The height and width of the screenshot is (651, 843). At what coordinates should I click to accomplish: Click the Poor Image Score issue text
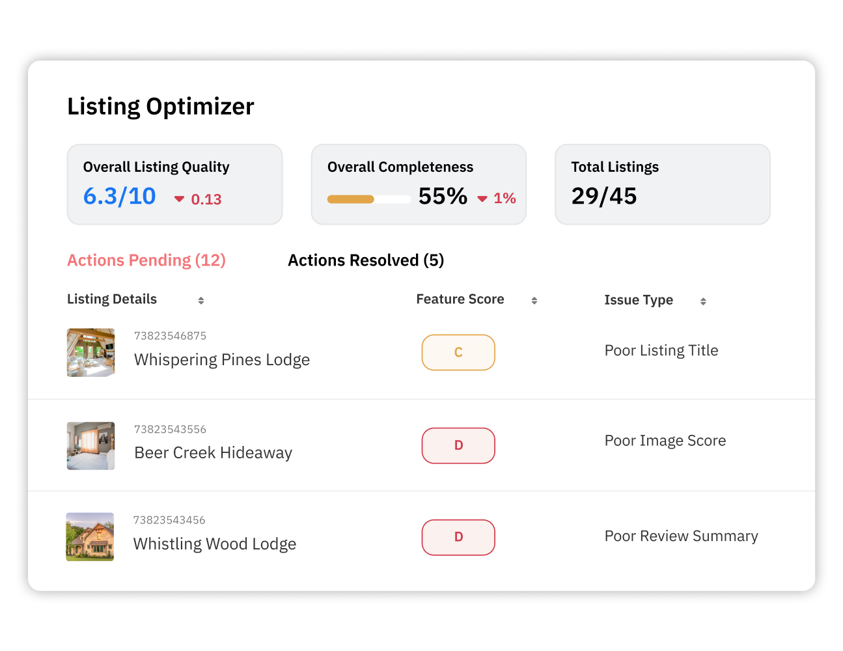(665, 441)
